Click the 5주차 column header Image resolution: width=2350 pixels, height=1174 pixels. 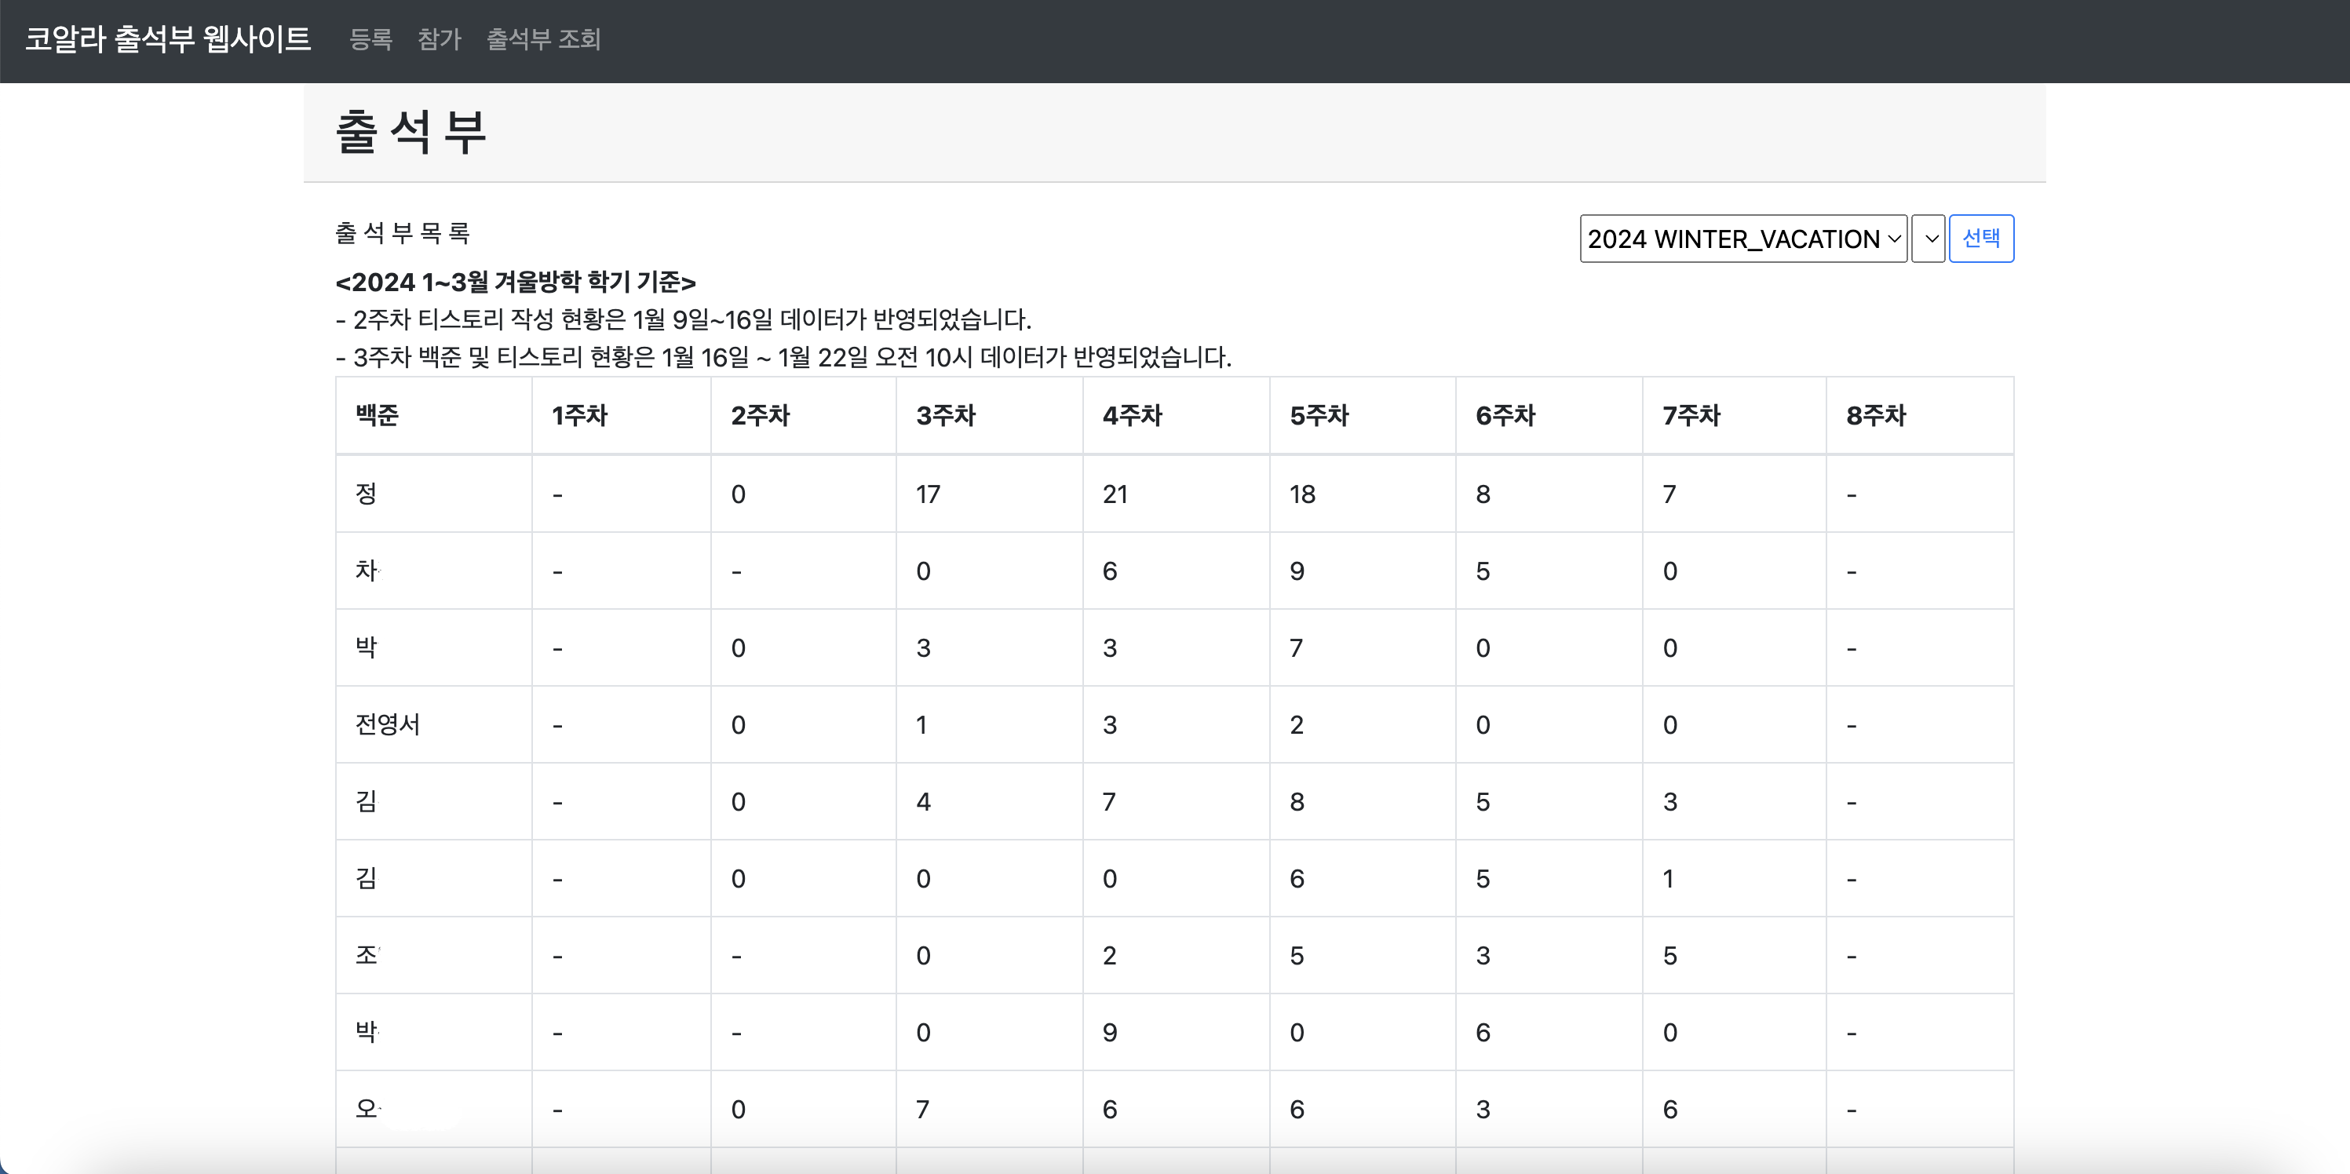(x=1319, y=416)
